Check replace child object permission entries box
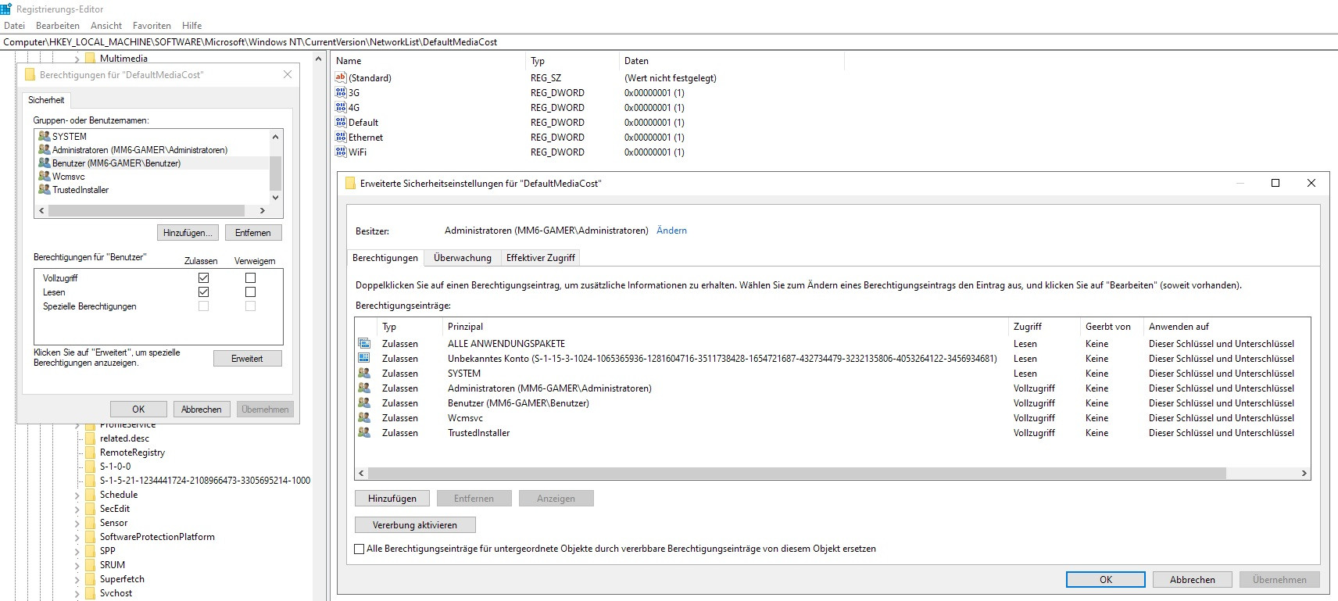Viewport: 1338px width, 601px height. point(360,549)
